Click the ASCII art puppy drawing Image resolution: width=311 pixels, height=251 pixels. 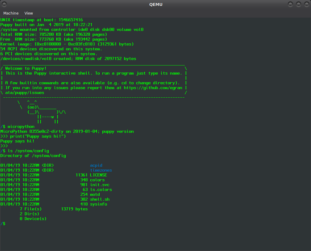42,112
